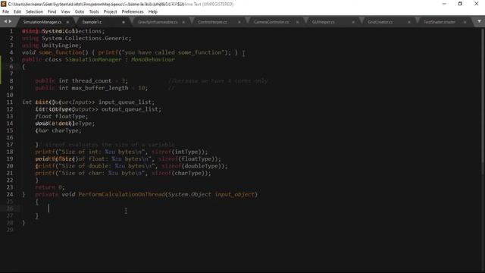The image size is (485, 273).
Task: Switch to the GUIHelper.cs tab
Action: click(324, 22)
